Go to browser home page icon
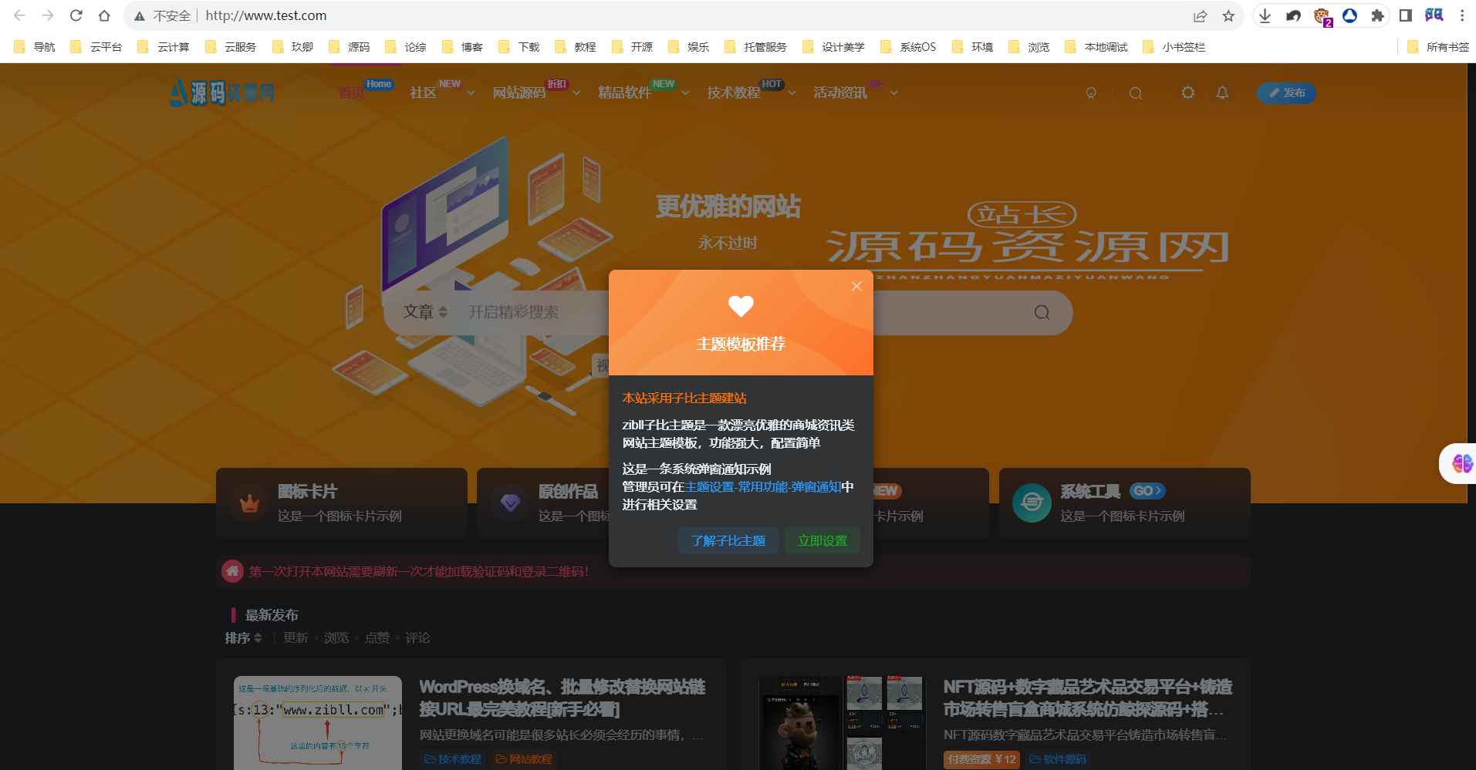 (x=104, y=15)
